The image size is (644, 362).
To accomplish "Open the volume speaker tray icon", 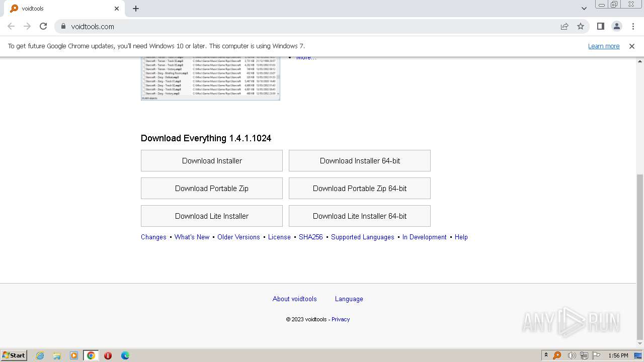I will [x=572, y=355].
